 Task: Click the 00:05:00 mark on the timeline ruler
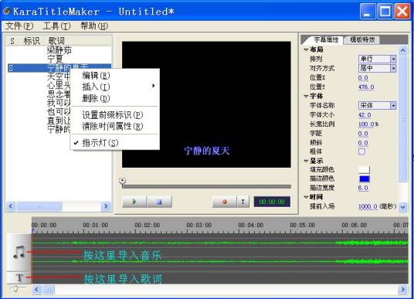302,225
